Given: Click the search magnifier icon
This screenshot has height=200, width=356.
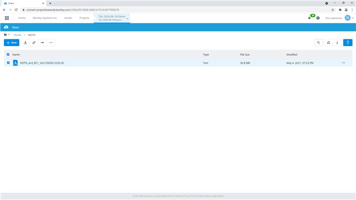Looking at the screenshot, I should pyautogui.click(x=318, y=43).
